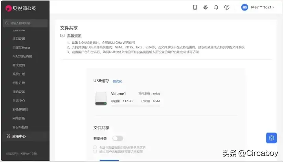The width and height of the screenshot is (283, 162).
Task: Click the 应用中心 grid icon
Action: (8, 136)
